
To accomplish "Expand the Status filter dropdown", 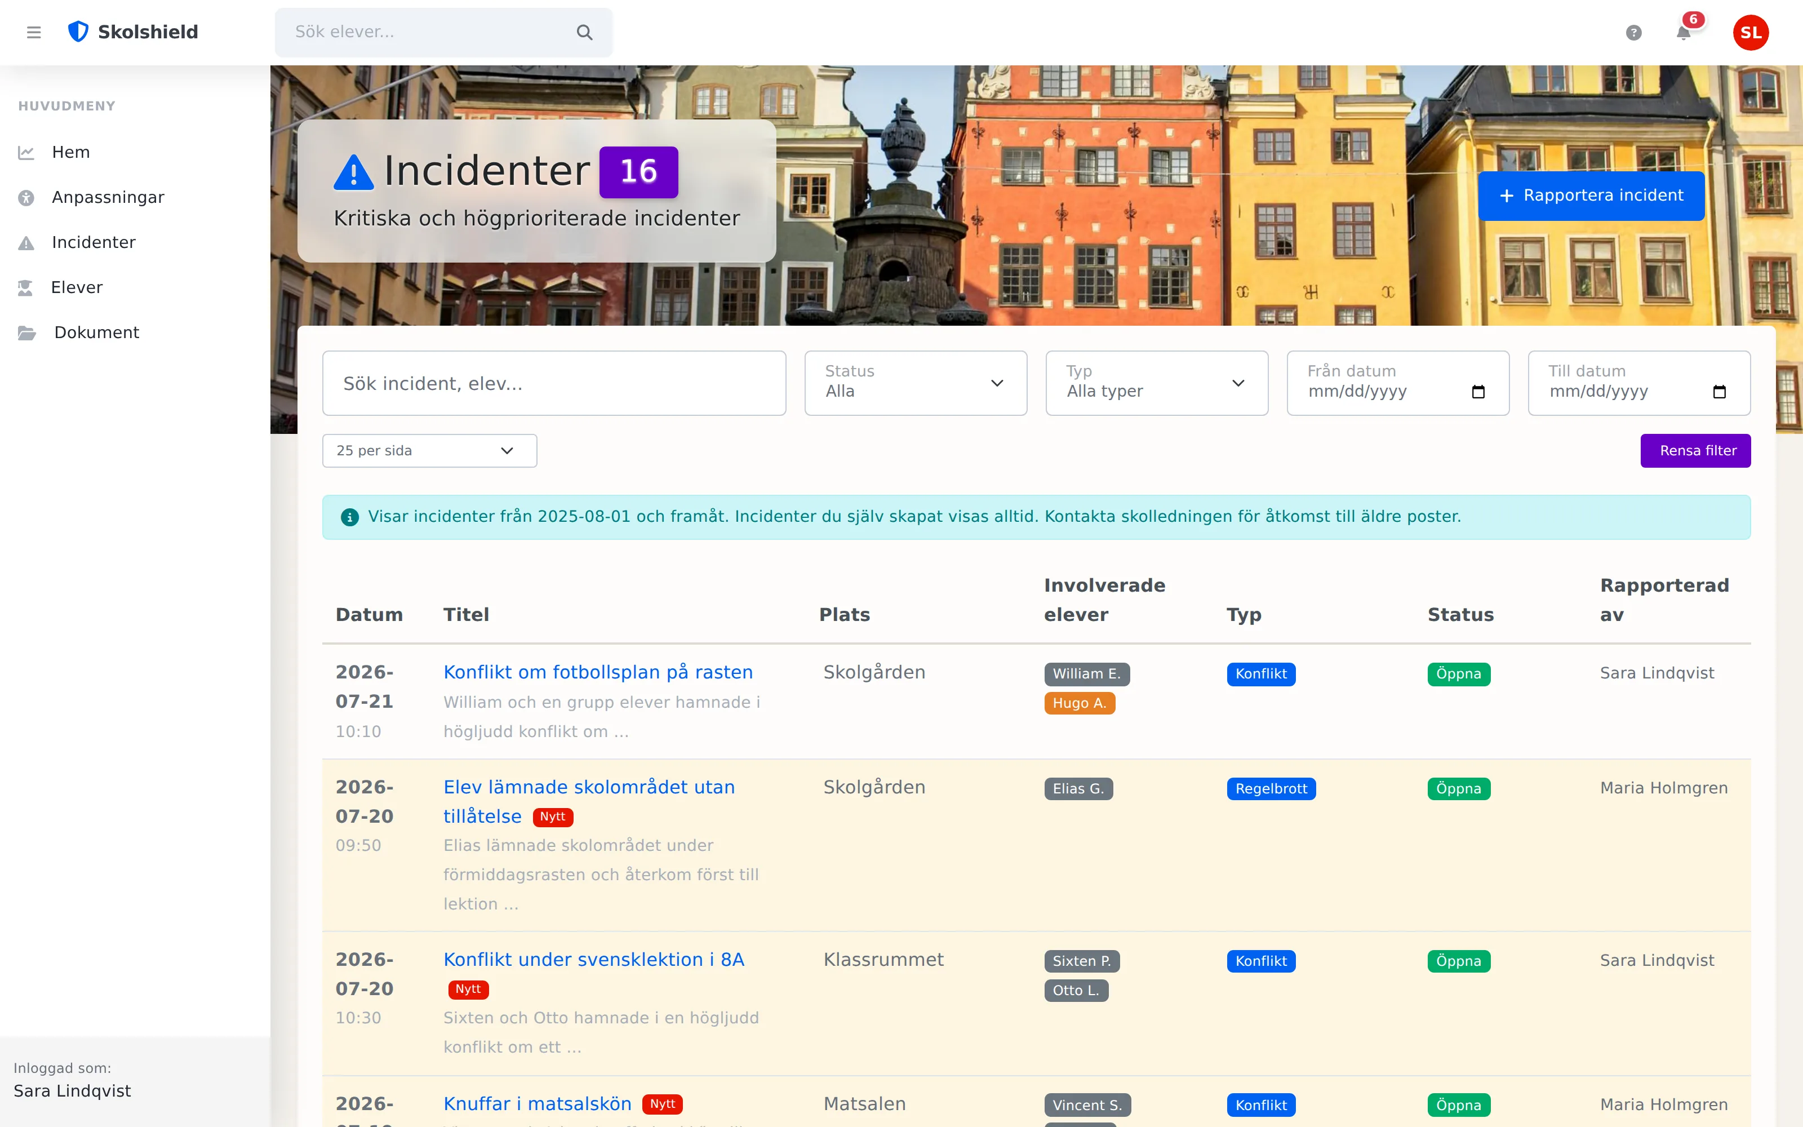I will (x=916, y=383).
